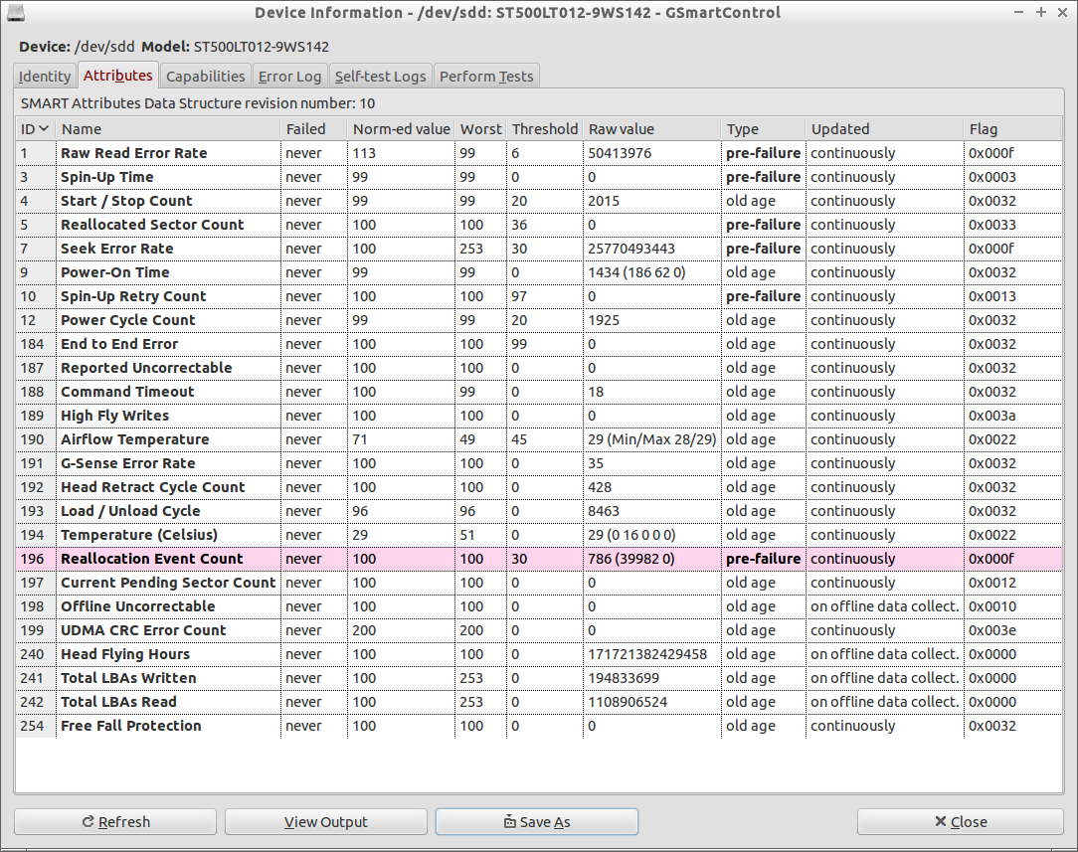
Task: Minimize the window with minus icon
Action: (x=1019, y=12)
